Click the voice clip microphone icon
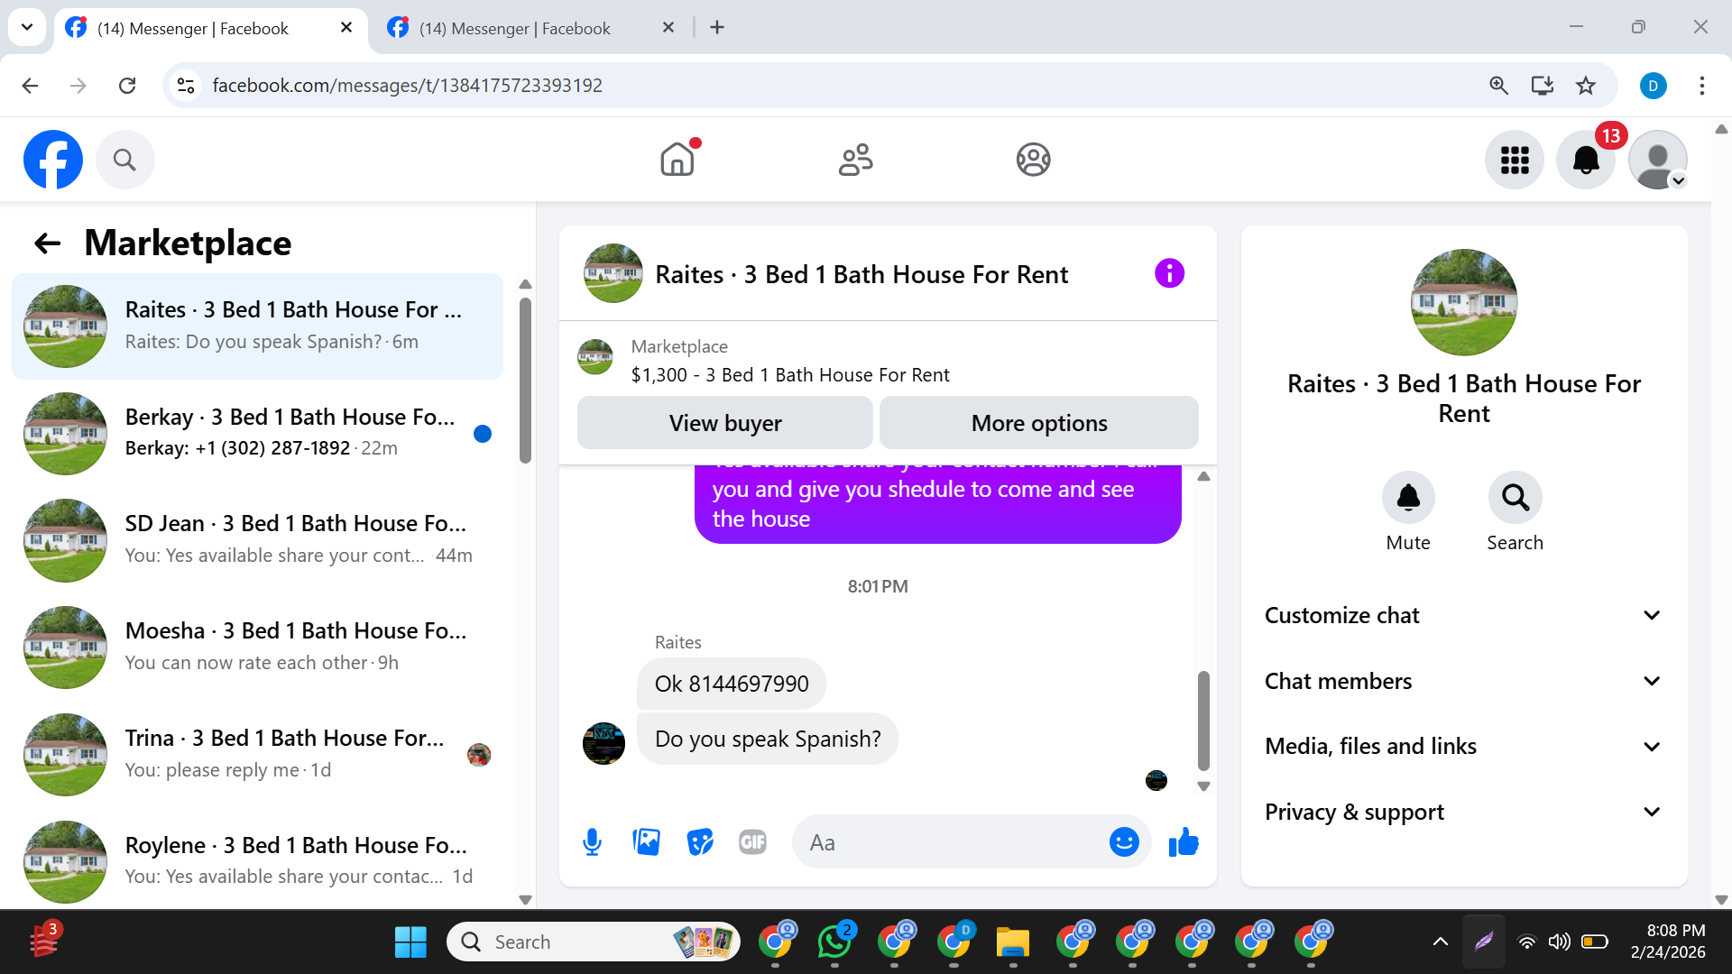Screen dimensions: 1732x974 click(592, 842)
